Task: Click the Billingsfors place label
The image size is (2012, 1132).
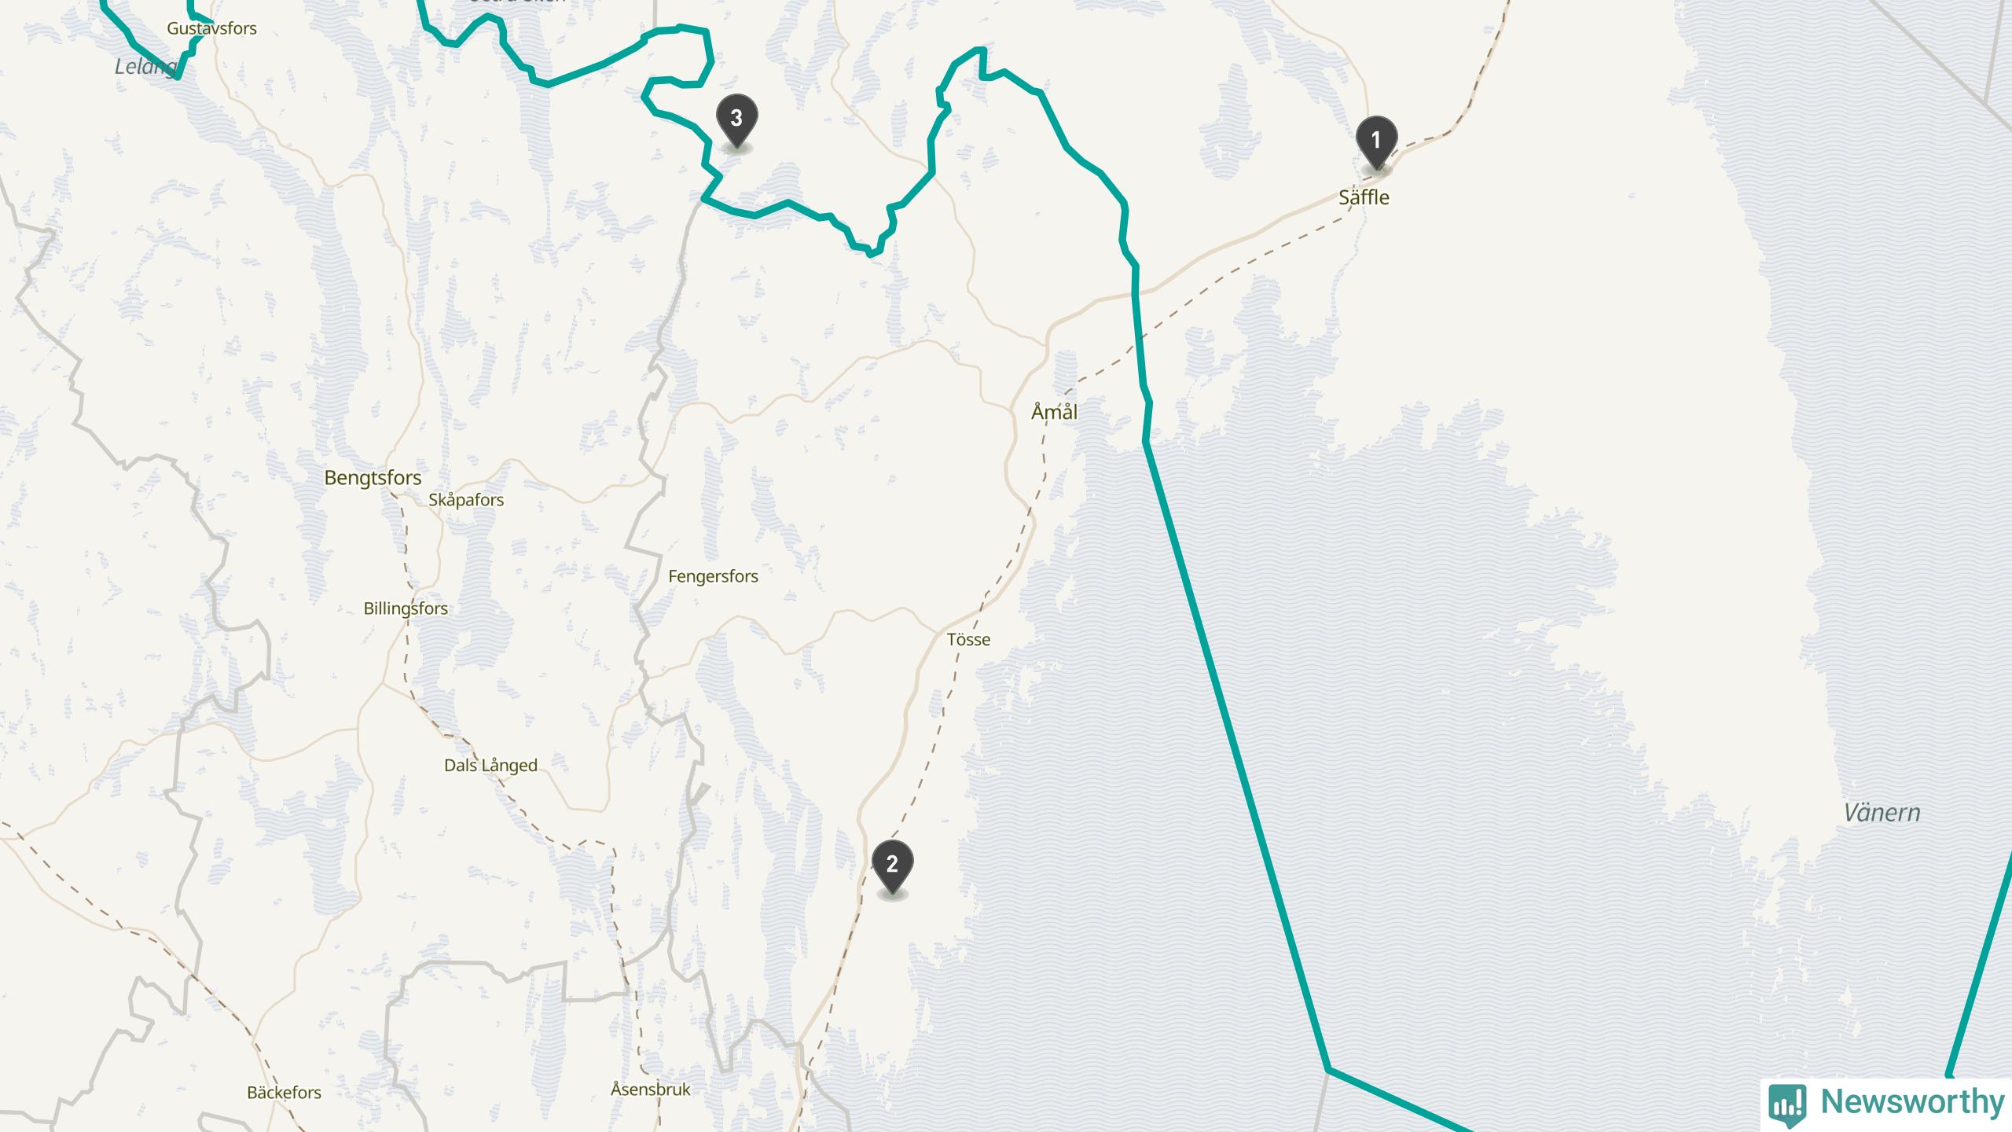Action: click(406, 608)
